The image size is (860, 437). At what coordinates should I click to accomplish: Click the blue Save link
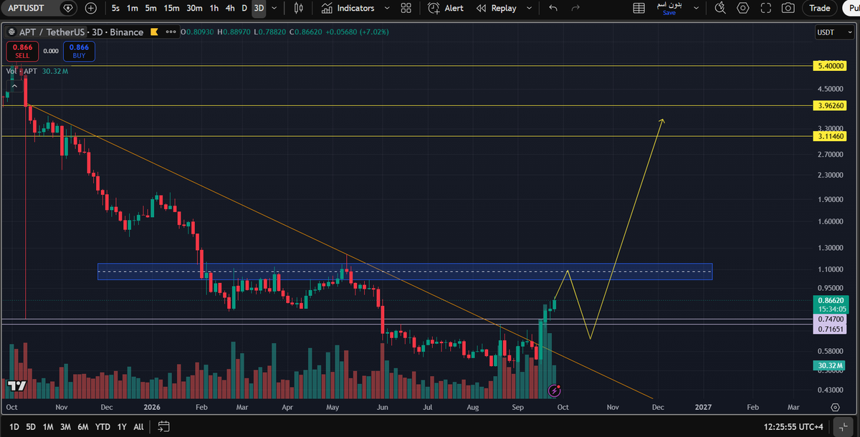pyautogui.click(x=669, y=13)
